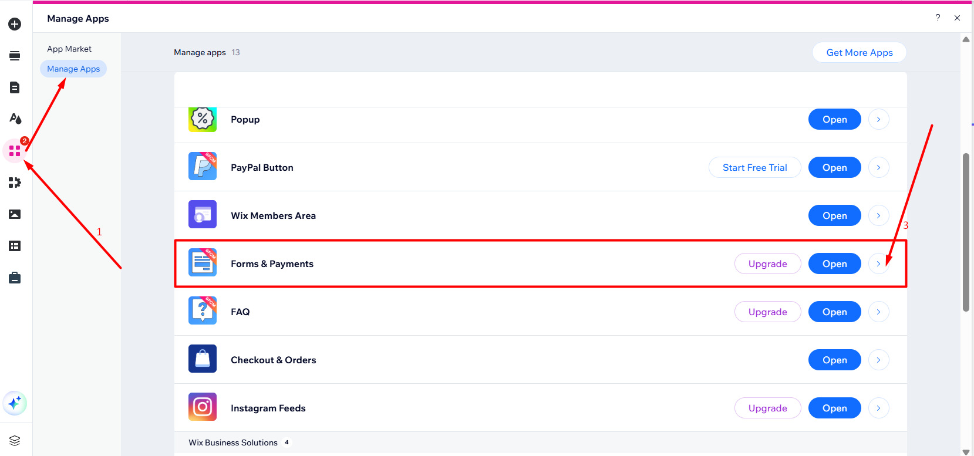
Task: Open the Business briefcase icon in sidebar
Action: pyautogui.click(x=15, y=278)
